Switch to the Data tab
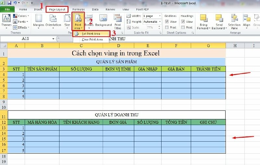Viewport: 260px width, 165px height. coord(95,9)
